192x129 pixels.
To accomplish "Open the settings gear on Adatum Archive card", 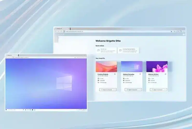I will point(166,74).
